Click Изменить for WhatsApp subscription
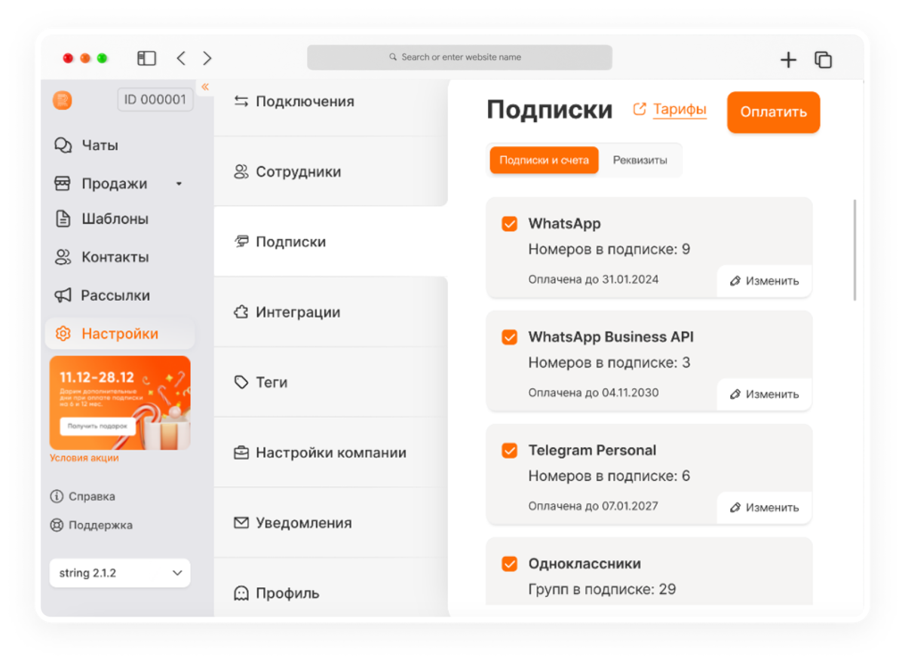This screenshot has width=905, height=664. [764, 281]
